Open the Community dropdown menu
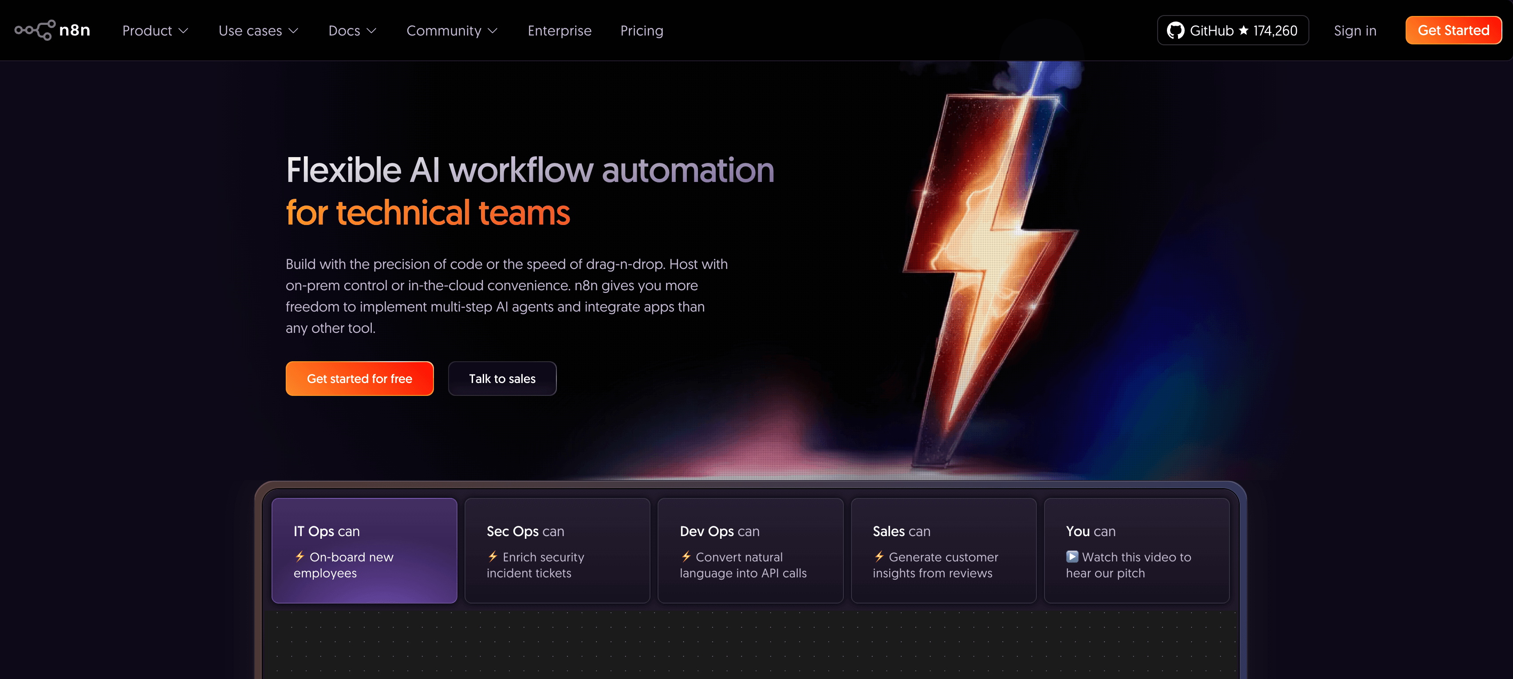The width and height of the screenshot is (1513, 679). [x=452, y=31]
